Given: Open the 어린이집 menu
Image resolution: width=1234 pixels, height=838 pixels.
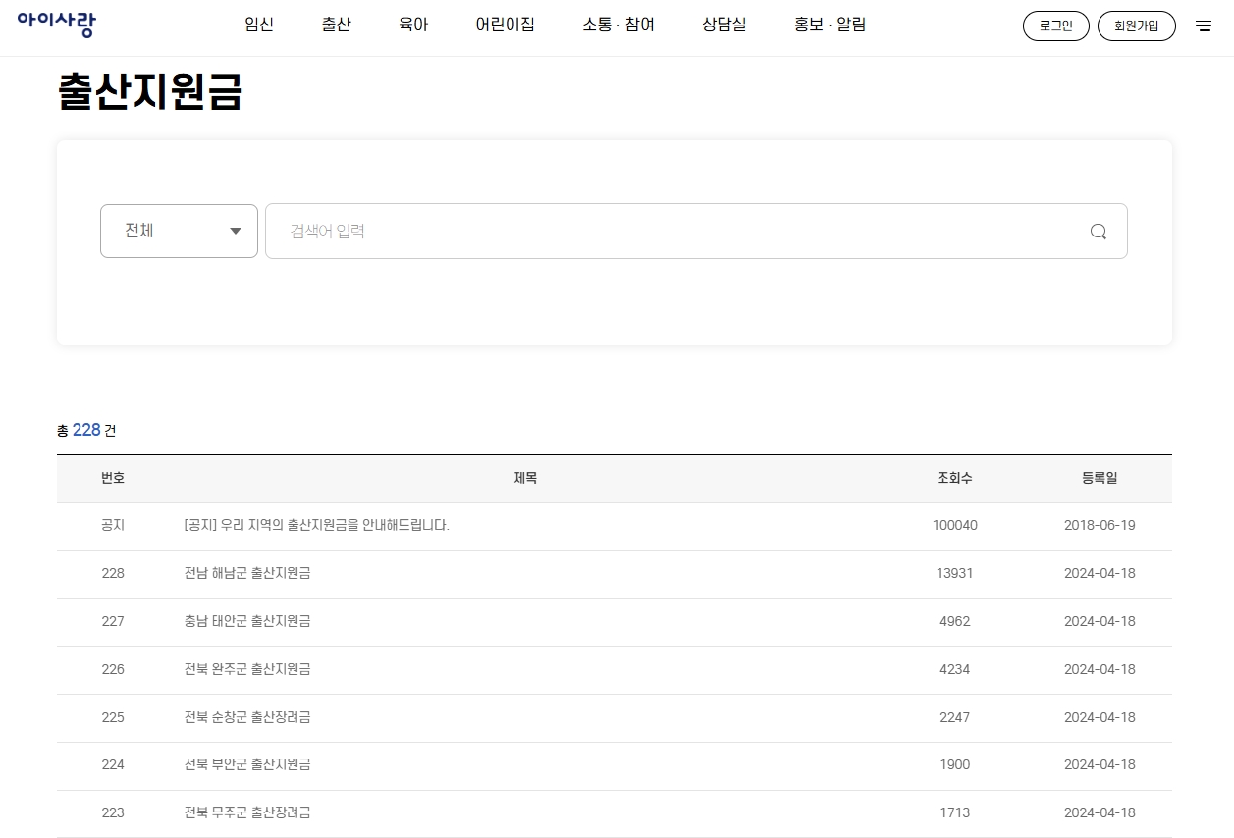Looking at the screenshot, I should (x=506, y=25).
